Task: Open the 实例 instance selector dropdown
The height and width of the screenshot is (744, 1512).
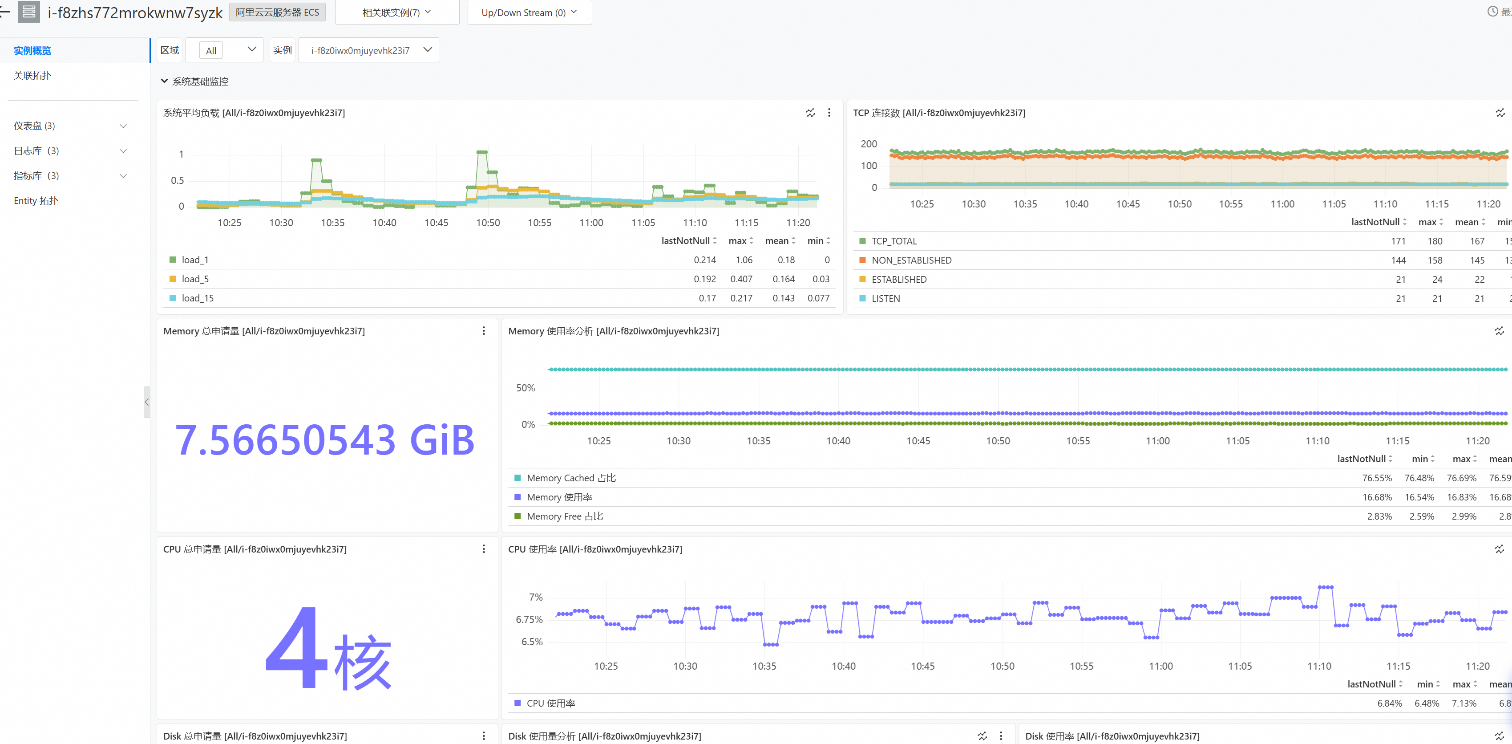Action: point(368,50)
